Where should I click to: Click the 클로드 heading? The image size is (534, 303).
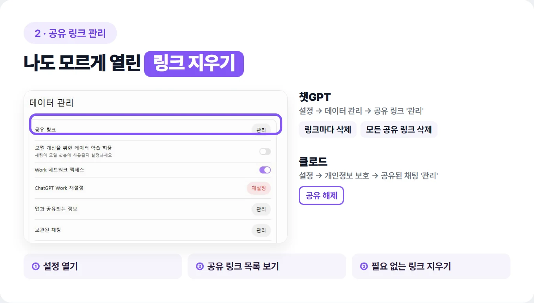pos(313,161)
